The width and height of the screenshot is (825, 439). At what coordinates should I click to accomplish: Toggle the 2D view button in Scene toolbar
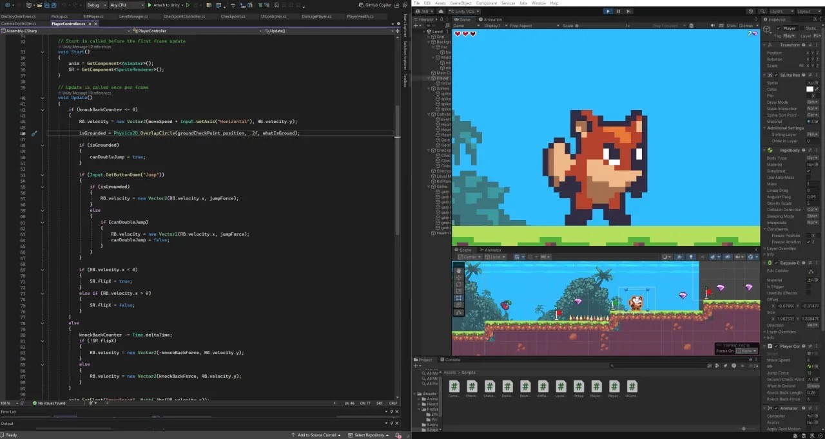679,257
